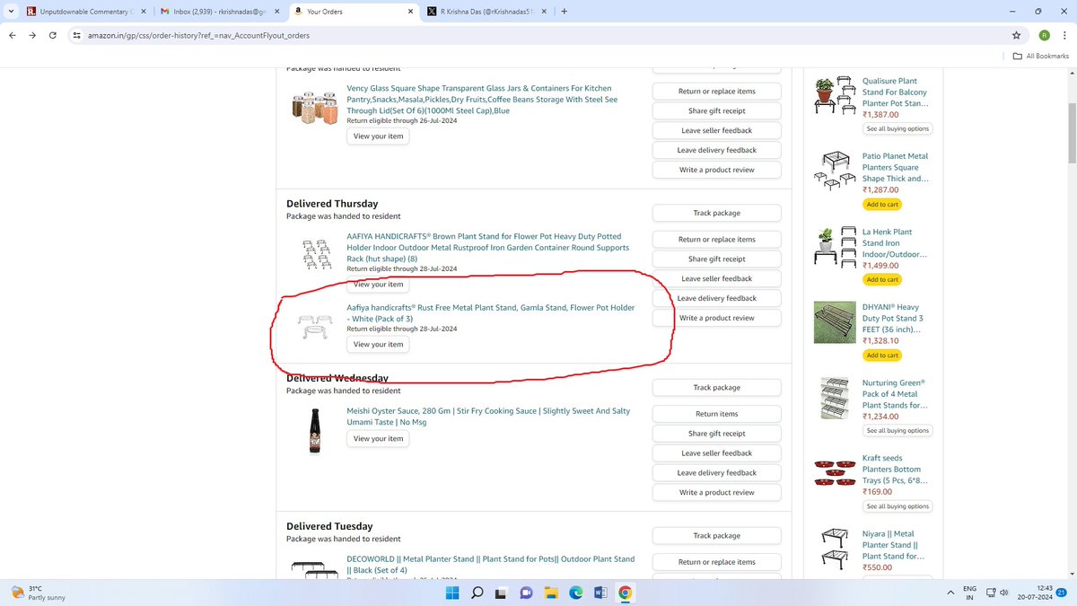Bookmark this page with the star icon

[x=1016, y=35]
